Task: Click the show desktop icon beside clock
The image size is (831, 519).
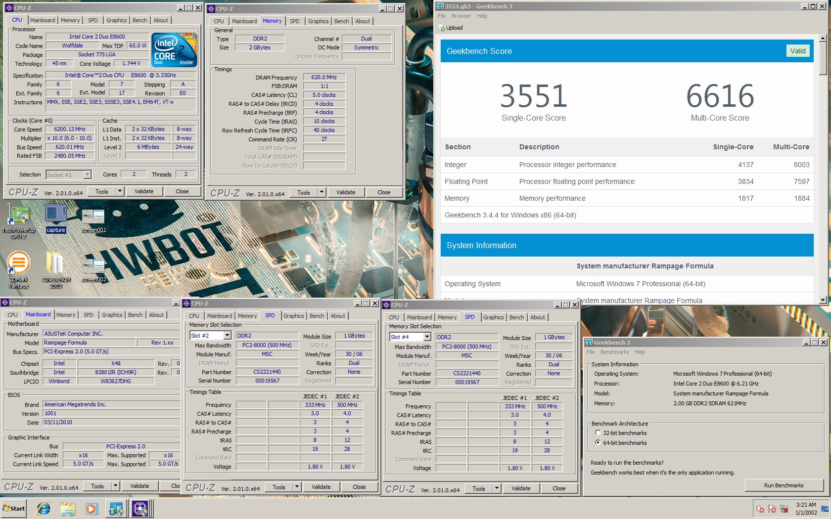Action: [x=825, y=509]
